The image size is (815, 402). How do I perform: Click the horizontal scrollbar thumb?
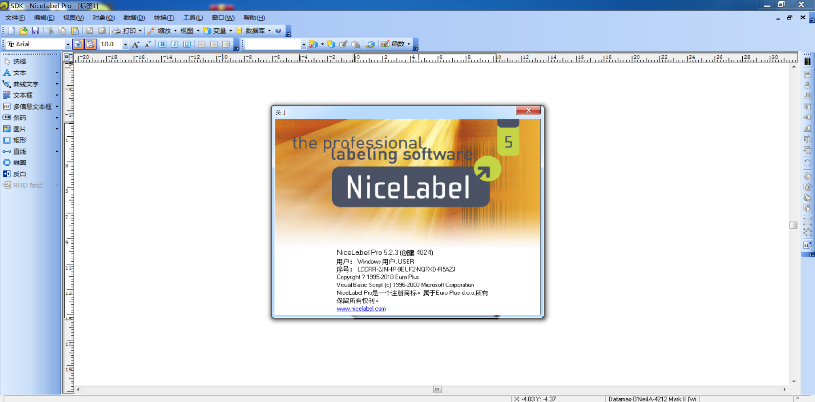pos(437,390)
